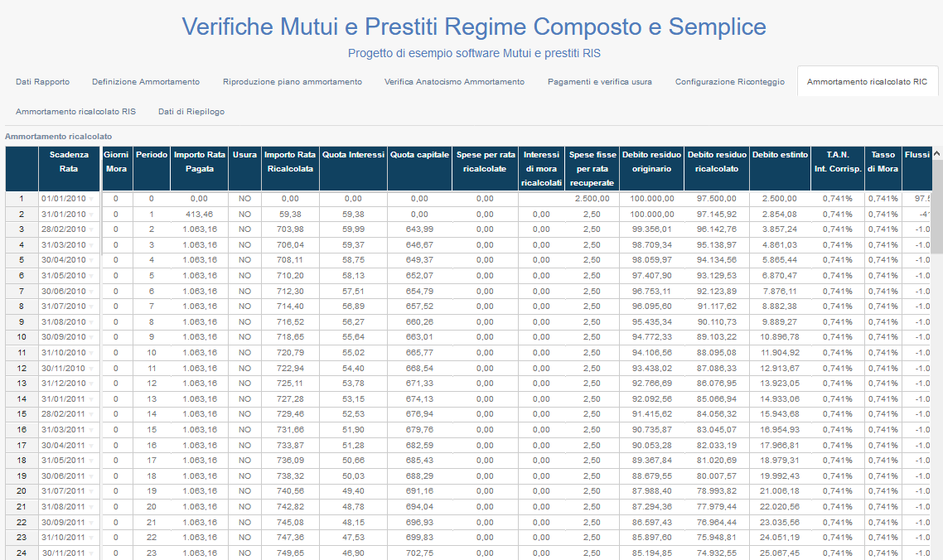Click the Tasso di Mora column header
This screenshot has height=560, width=943.
click(x=883, y=168)
